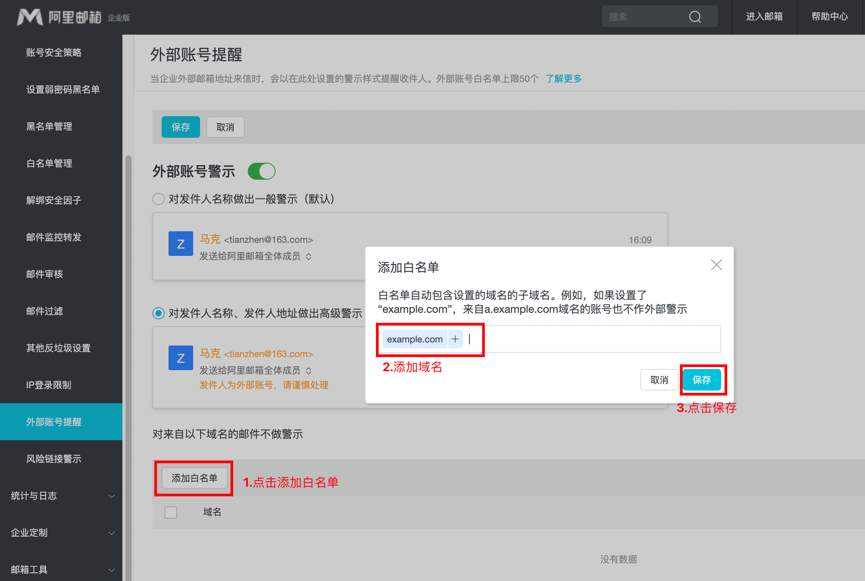Select the 对发件人名称做出一般警示 radio option
Screen dimensions: 865x581
(159, 199)
